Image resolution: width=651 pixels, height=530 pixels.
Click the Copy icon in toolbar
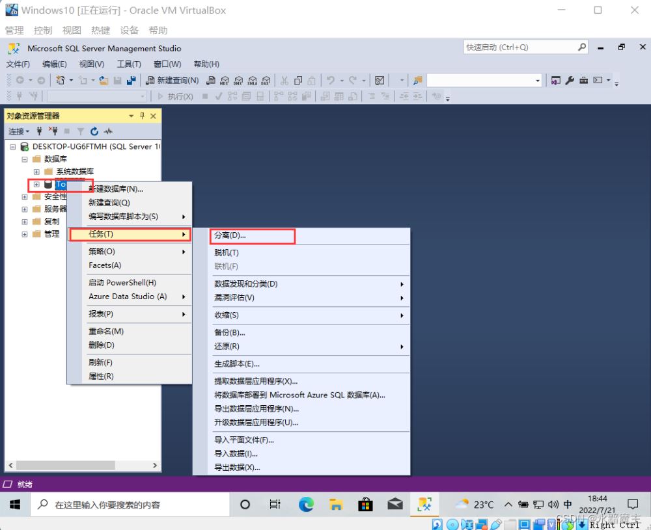coord(298,81)
